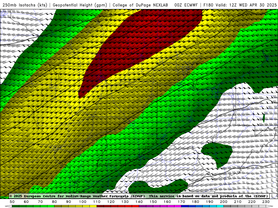
Task: Click the '110' value on the color scale
Action: click(97, 202)
